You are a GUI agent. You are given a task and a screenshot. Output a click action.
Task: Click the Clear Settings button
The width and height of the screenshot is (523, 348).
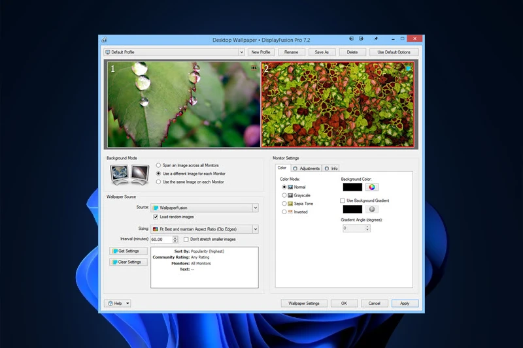pos(128,262)
